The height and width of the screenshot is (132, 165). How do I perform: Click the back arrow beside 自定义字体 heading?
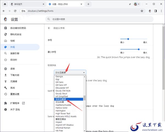(x=49, y=28)
